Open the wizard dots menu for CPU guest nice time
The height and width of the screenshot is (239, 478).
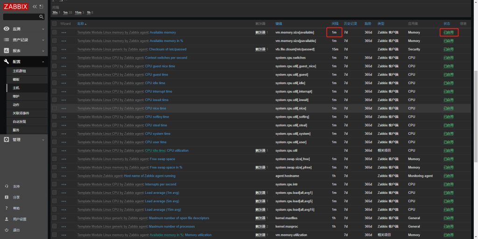(x=63, y=66)
